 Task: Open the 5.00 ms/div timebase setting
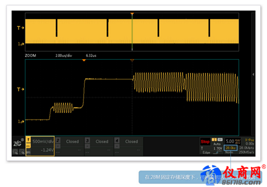(x=233, y=141)
